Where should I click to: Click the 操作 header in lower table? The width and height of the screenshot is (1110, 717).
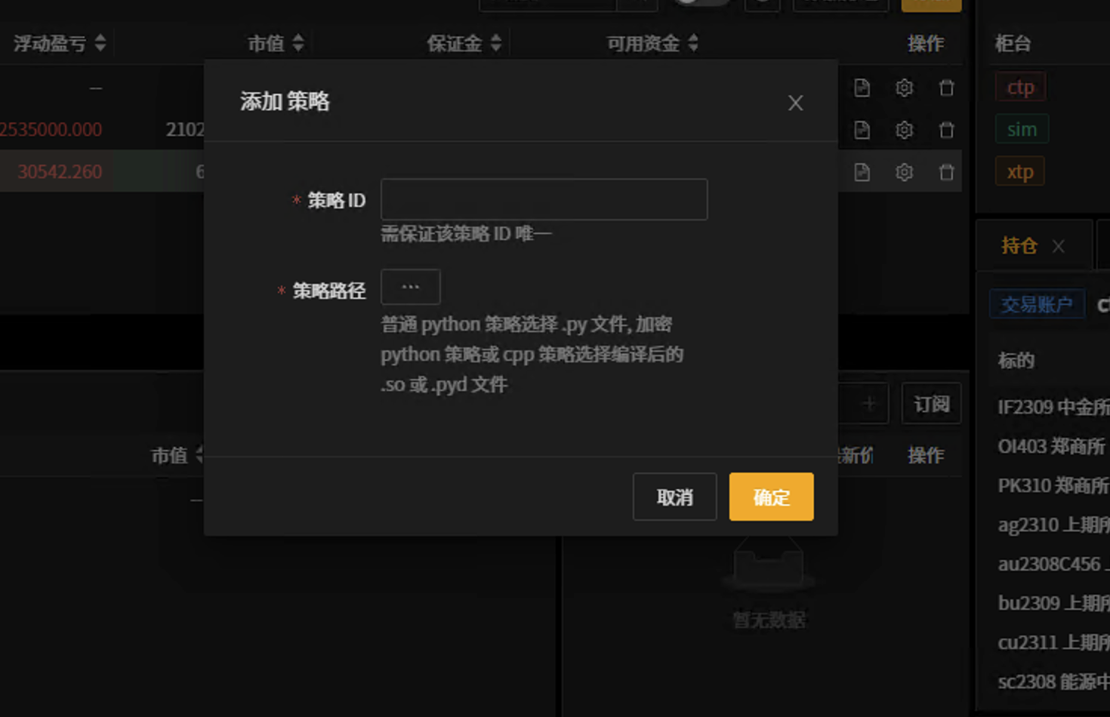(x=926, y=455)
